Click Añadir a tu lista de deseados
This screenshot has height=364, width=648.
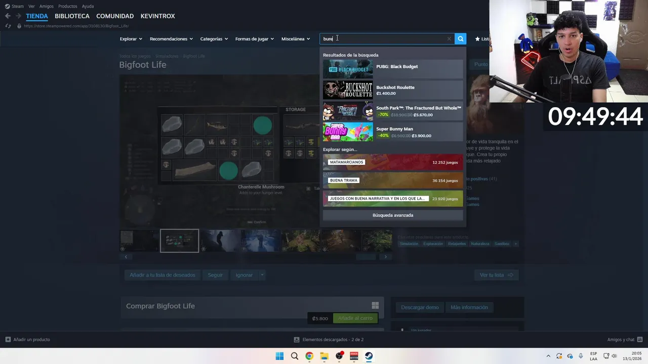coord(162,275)
